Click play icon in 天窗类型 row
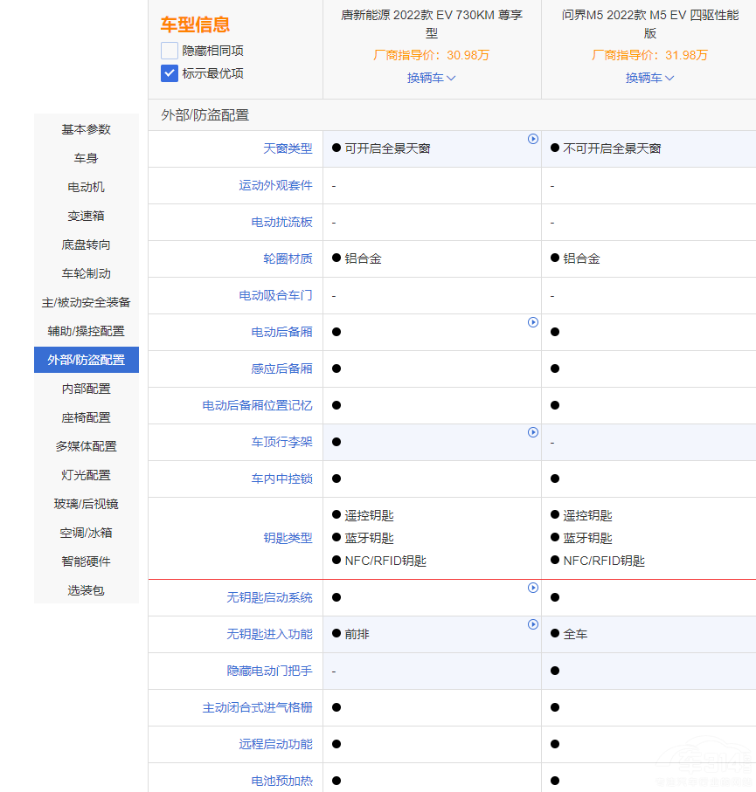 pos(533,139)
